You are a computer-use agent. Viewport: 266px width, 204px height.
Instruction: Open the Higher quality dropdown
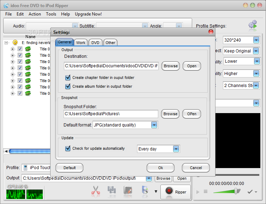click(x=256, y=74)
